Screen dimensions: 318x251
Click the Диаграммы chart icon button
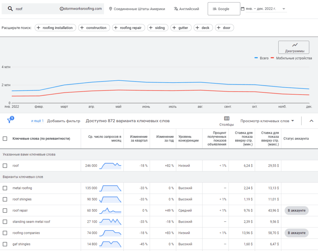[x=294, y=47]
